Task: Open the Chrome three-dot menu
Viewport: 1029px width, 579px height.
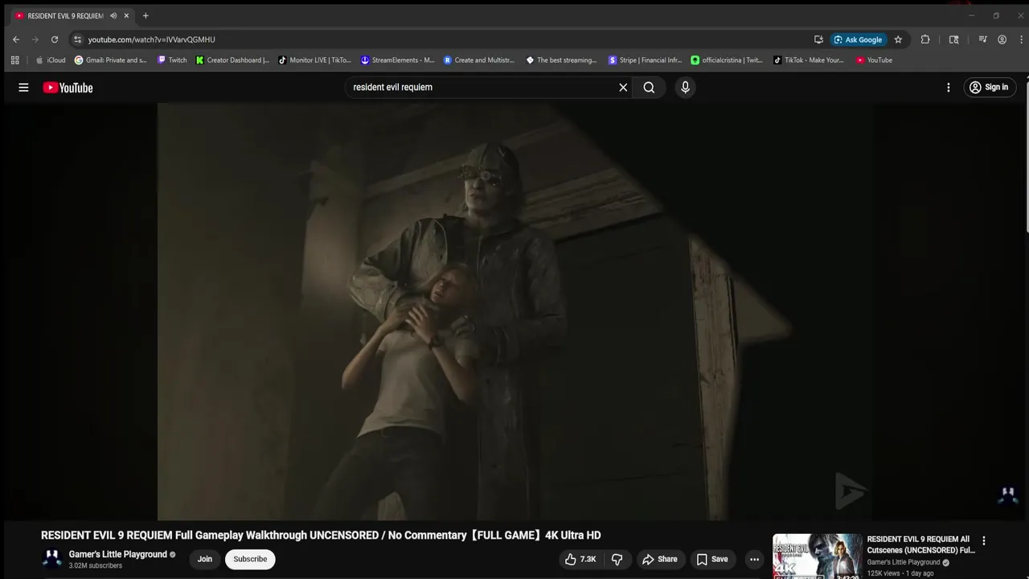Action: (x=1020, y=39)
